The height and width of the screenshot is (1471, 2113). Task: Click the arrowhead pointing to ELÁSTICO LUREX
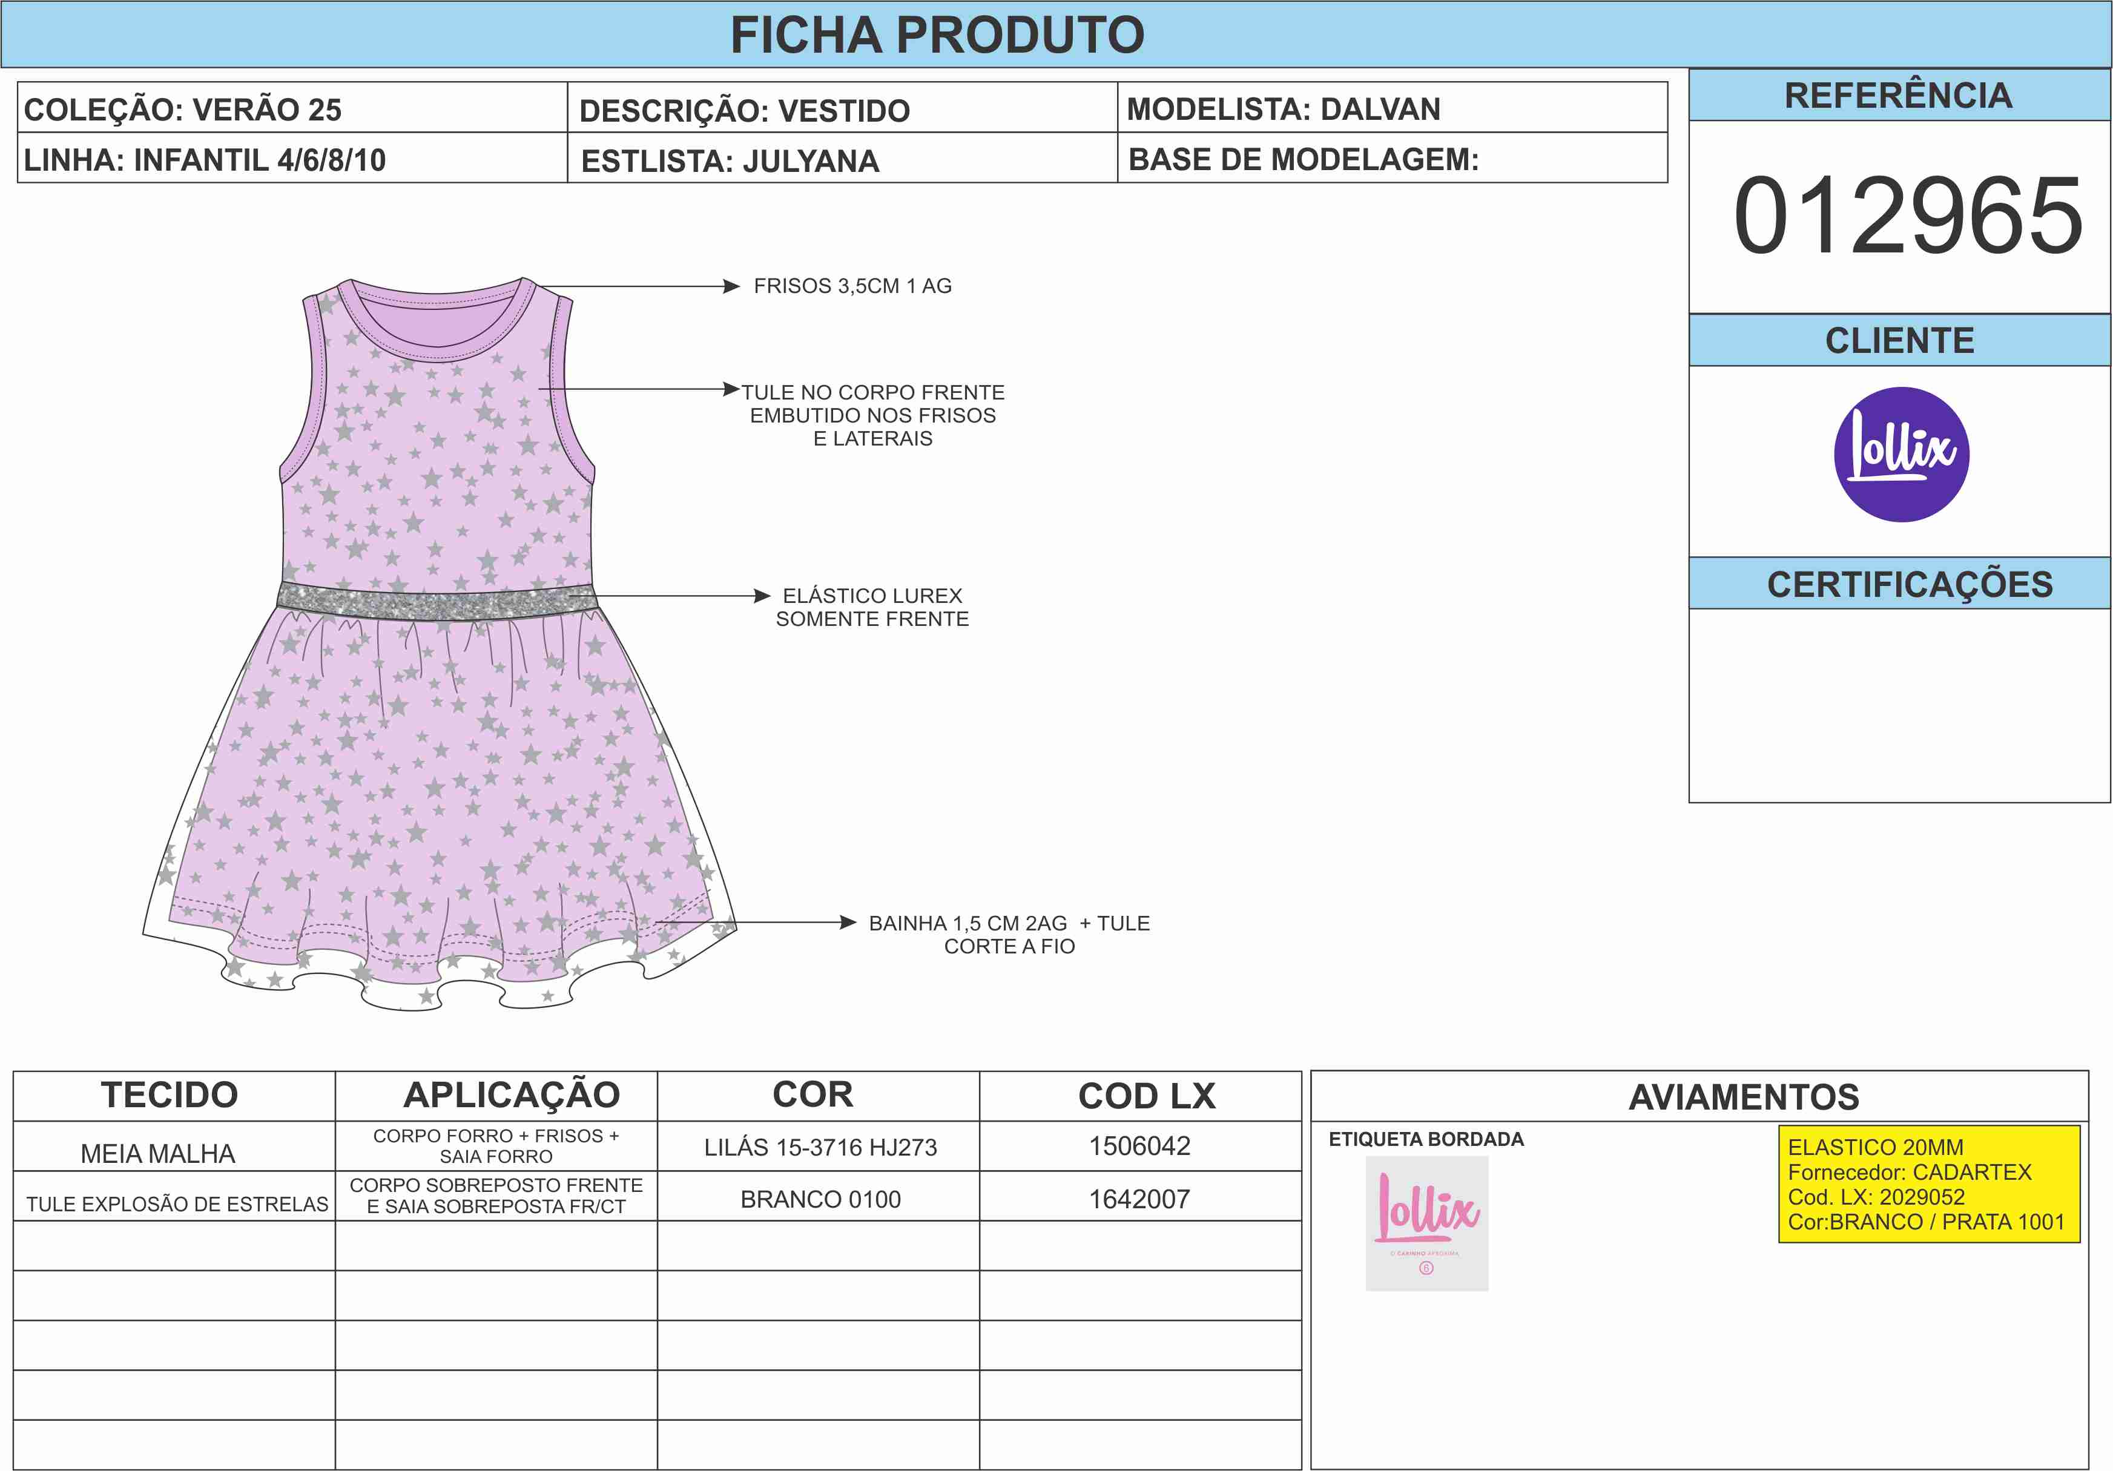pyautogui.click(x=762, y=596)
